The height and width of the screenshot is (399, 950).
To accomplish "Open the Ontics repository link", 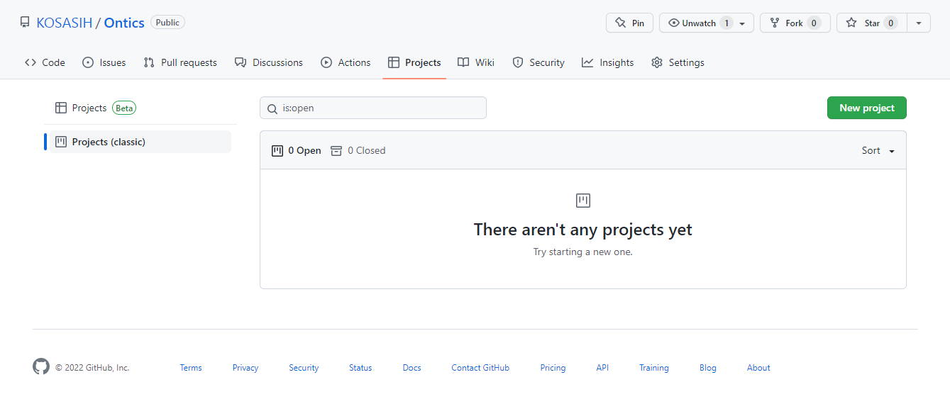I will click(124, 23).
